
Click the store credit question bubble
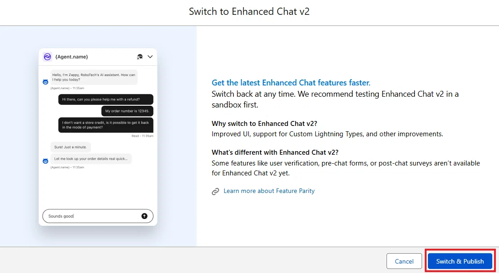(106, 125)
